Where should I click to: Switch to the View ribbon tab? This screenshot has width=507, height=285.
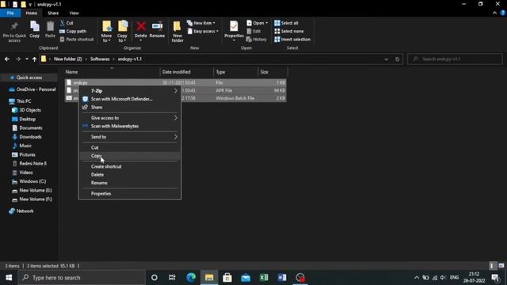(x=74, y=13)
